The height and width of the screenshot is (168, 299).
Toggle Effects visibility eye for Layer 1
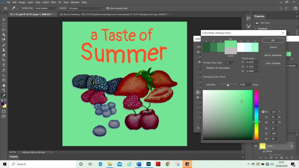[x=264, y=151]
